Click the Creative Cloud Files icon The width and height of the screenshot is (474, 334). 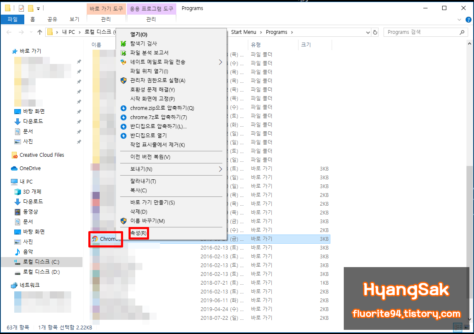point(14,155)
